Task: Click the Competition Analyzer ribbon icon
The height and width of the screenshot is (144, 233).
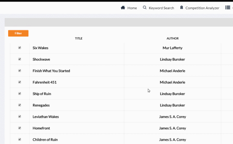Action: click(181, 7)
